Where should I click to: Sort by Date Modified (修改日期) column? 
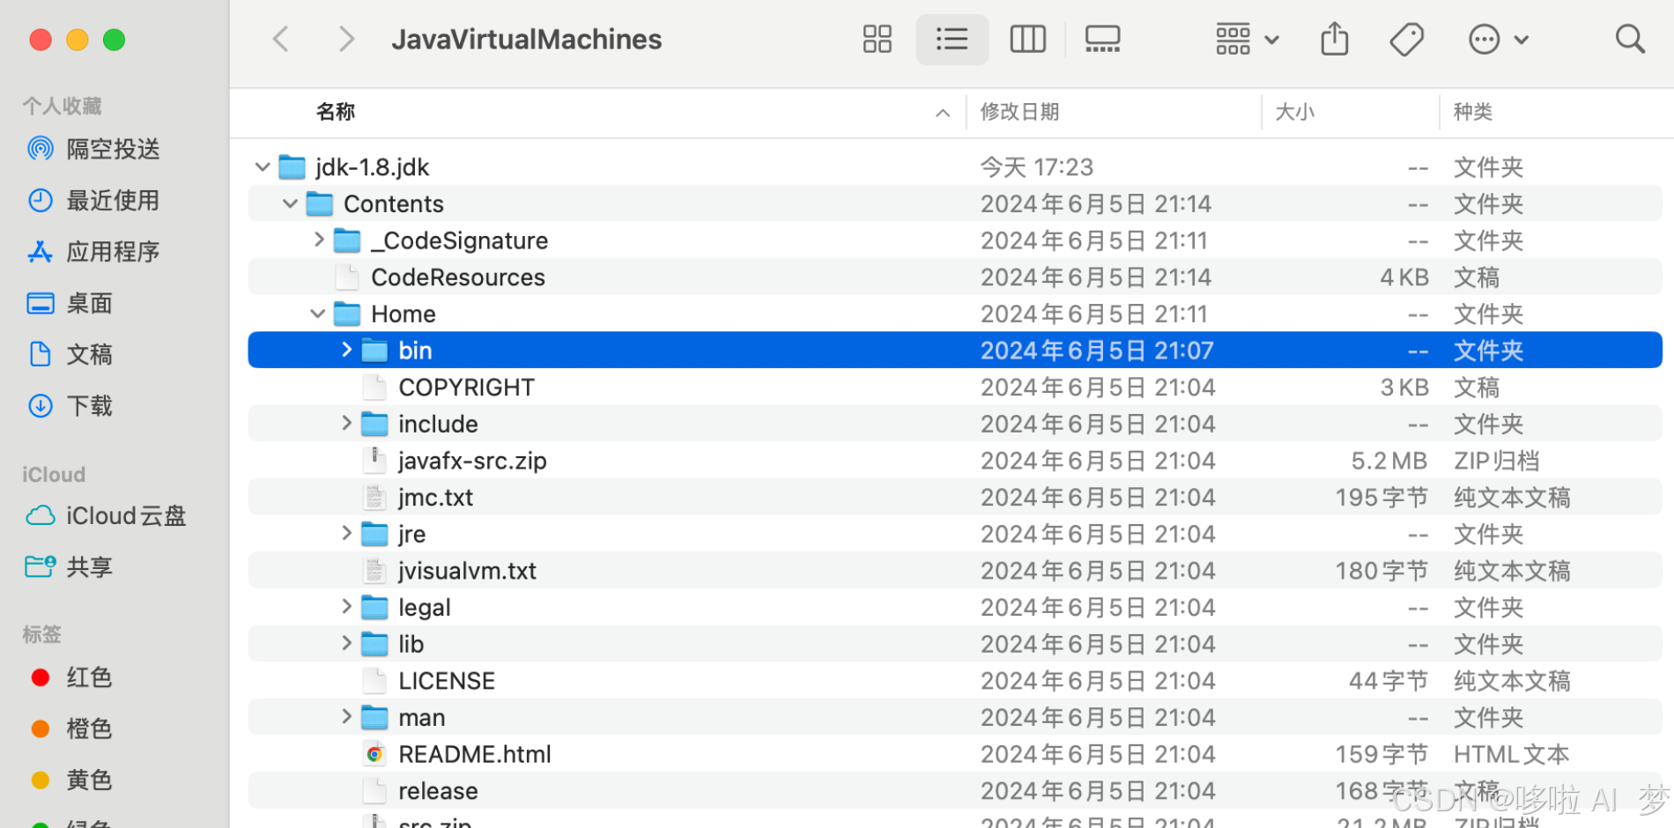pyautogui.click(x=1019, y=112)
